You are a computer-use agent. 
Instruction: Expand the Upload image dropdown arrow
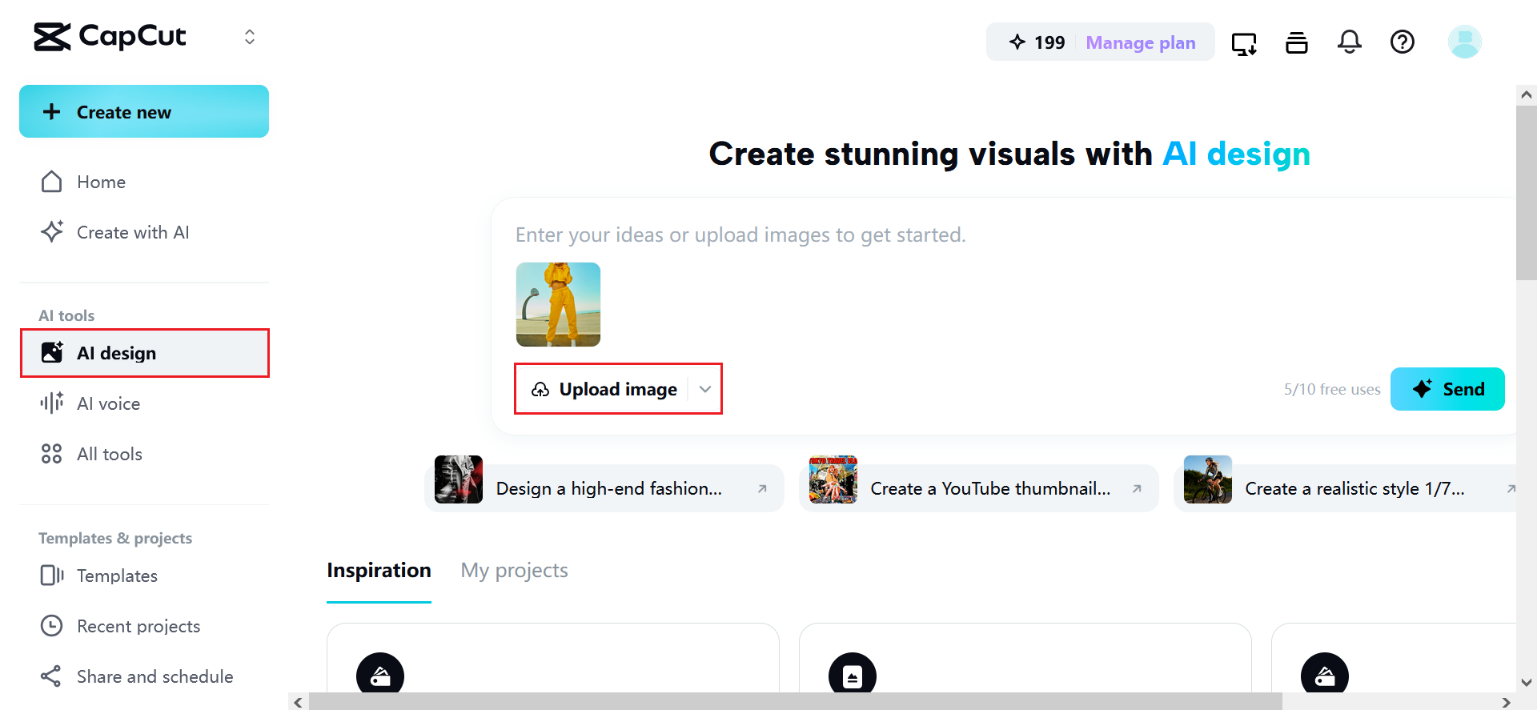point(705,389)
